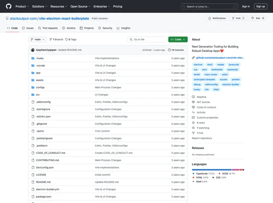
Task: Go to the Insights tab
Action: pyautogui.click(x=123, y=28)
